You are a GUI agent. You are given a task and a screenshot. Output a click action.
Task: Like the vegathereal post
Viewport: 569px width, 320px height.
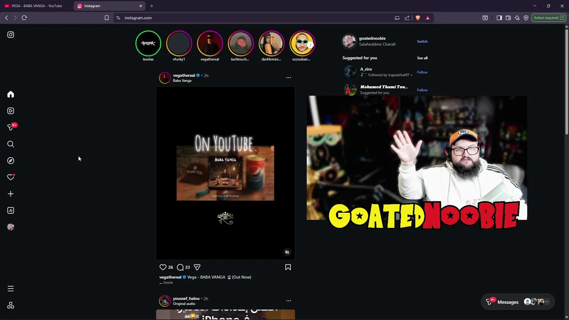[x=163, y=267]
